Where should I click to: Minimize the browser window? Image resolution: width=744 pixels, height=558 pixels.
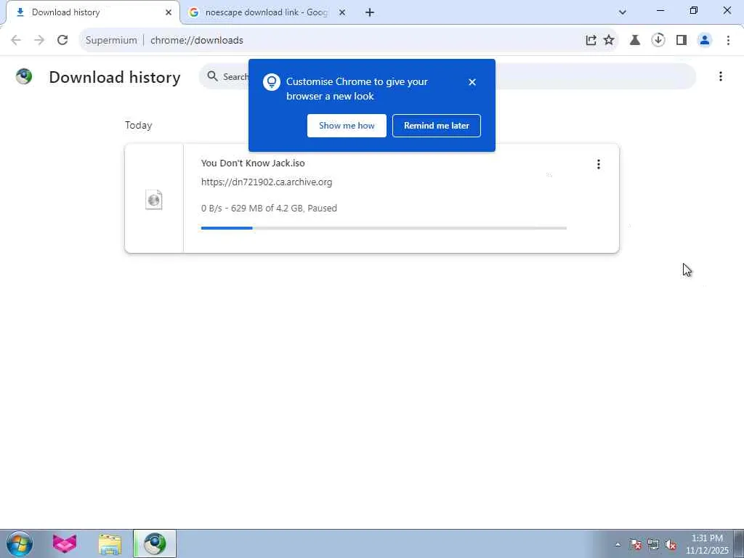click(660, 10)
